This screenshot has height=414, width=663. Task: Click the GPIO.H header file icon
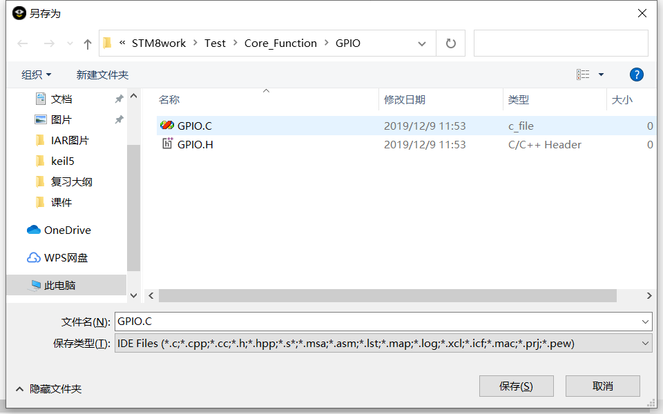click(x=167, y=144)
